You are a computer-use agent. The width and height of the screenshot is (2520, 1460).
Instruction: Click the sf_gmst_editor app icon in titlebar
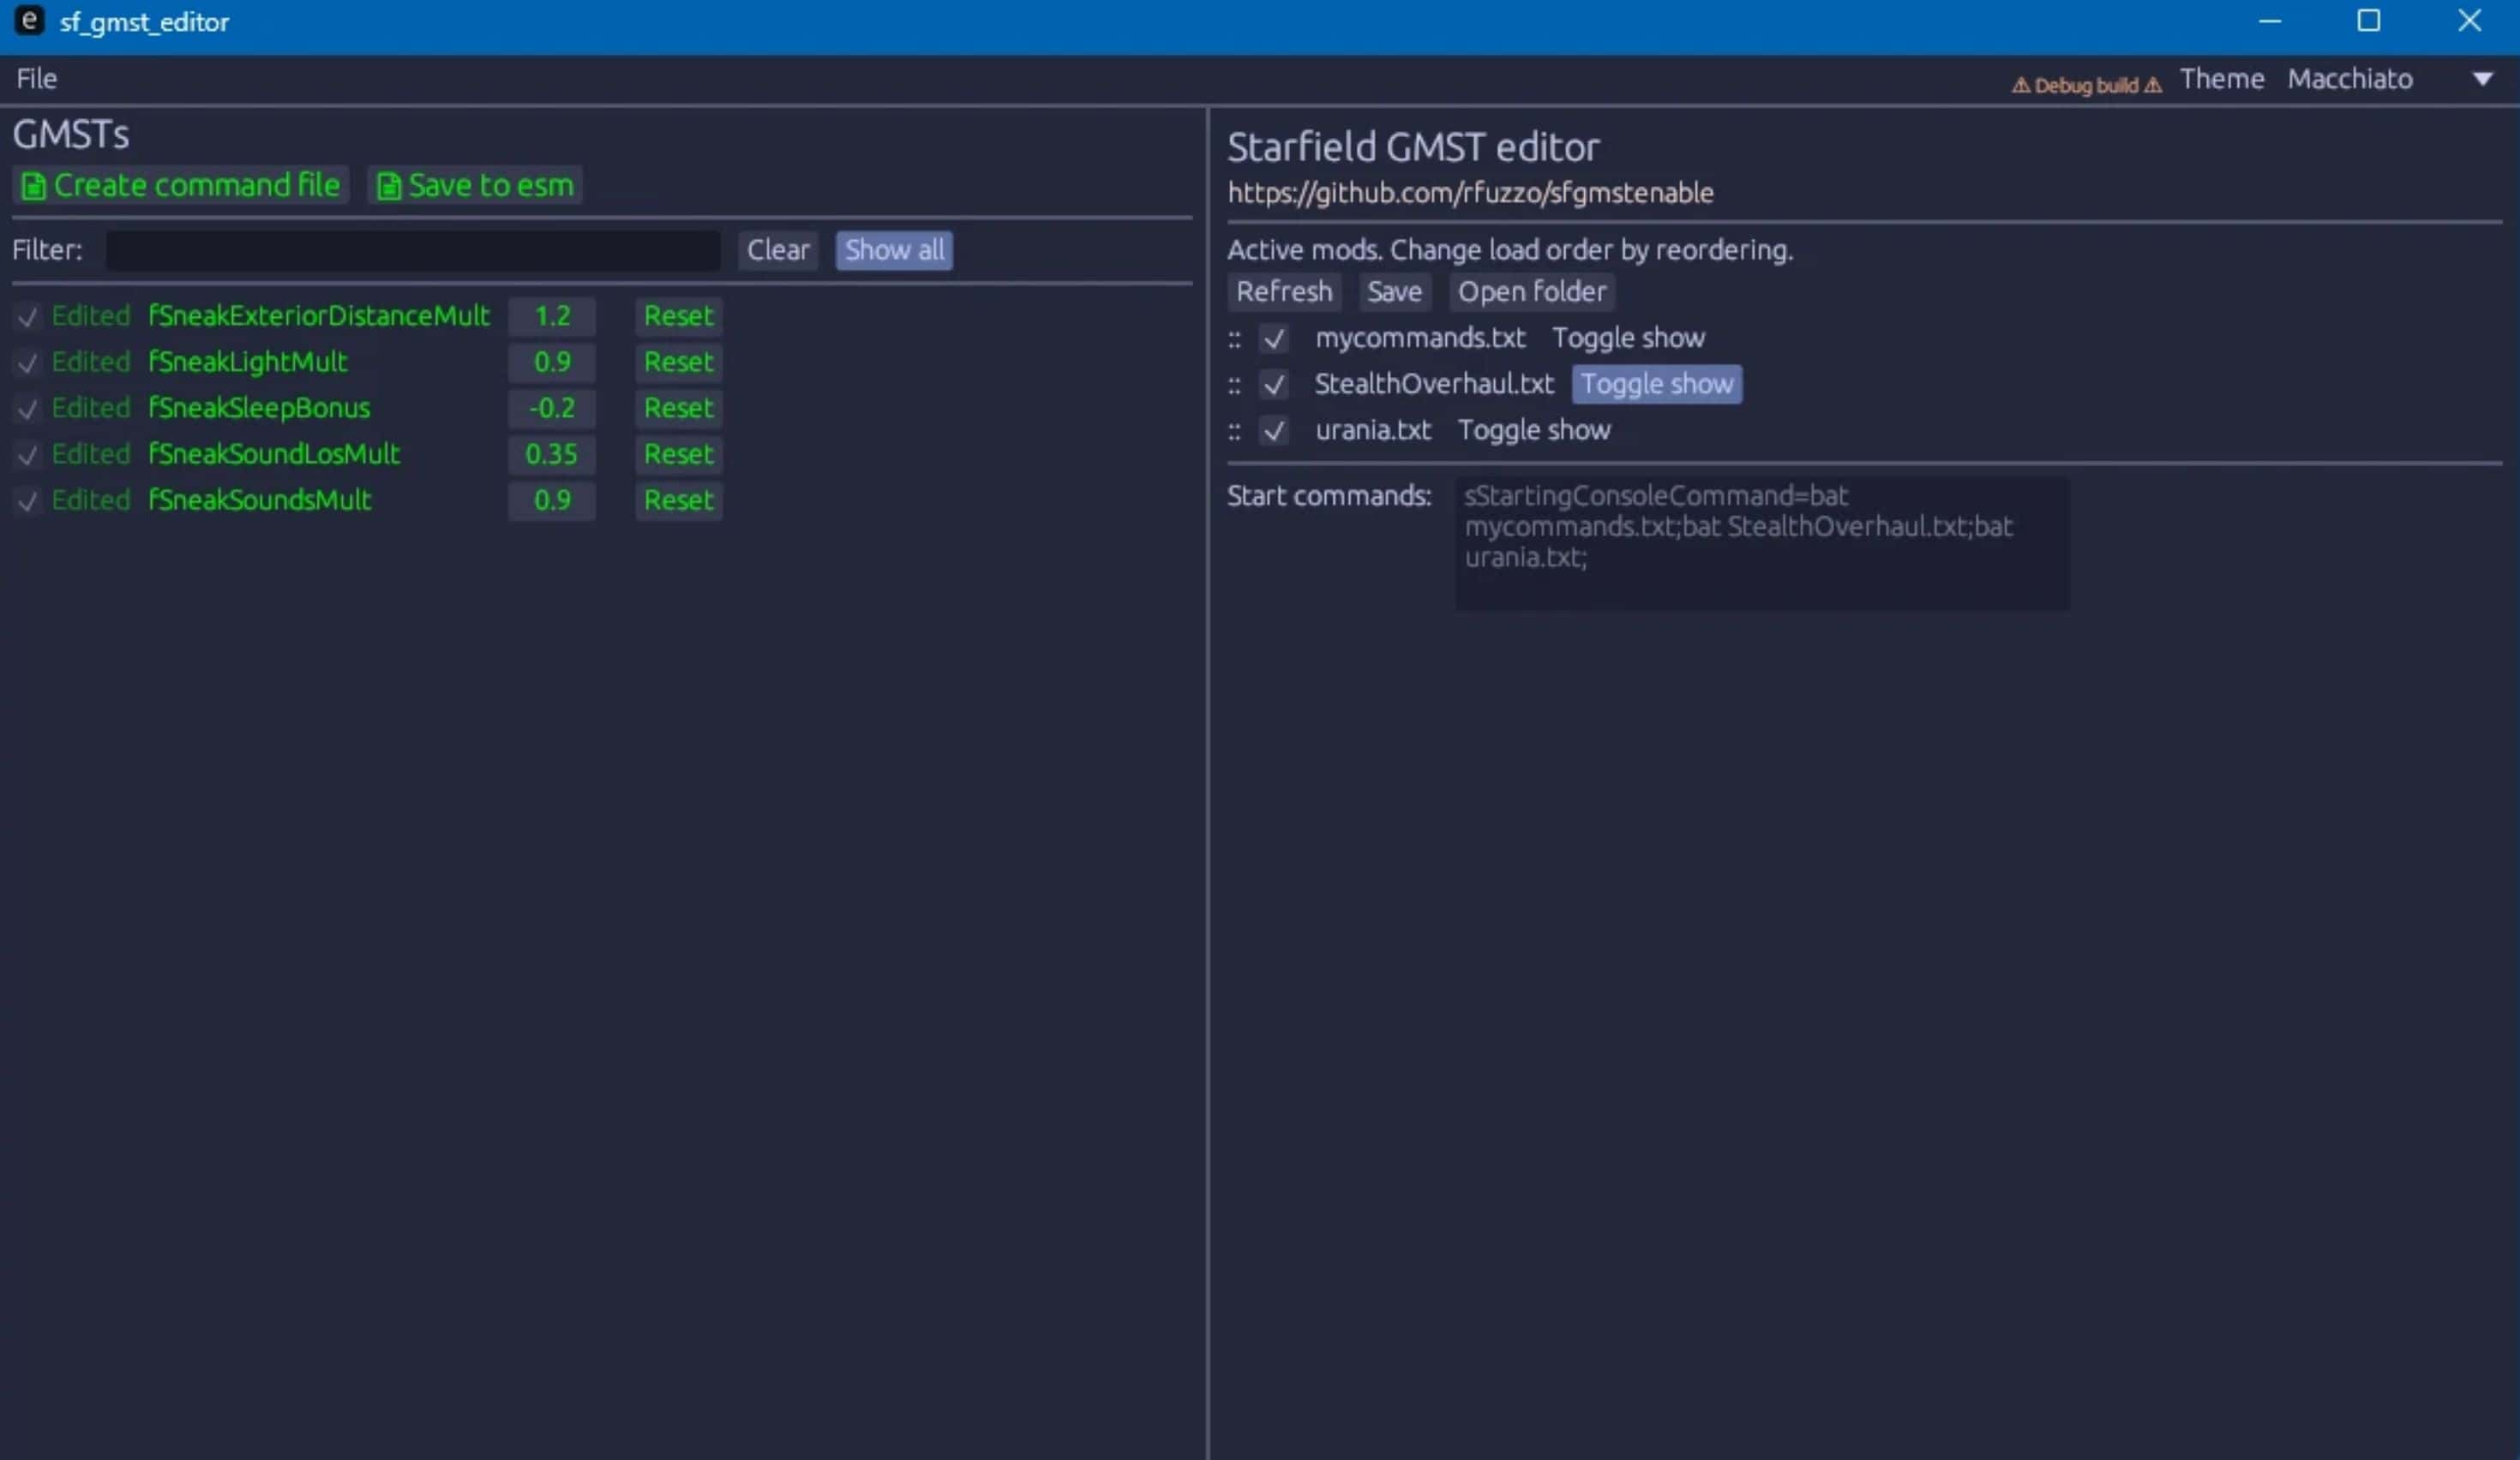pyautogui.click(x=27, y=21)
